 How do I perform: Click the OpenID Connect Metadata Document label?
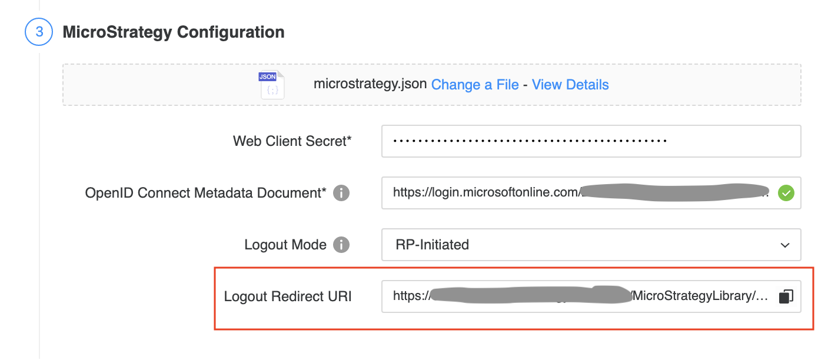click(205, 193)
